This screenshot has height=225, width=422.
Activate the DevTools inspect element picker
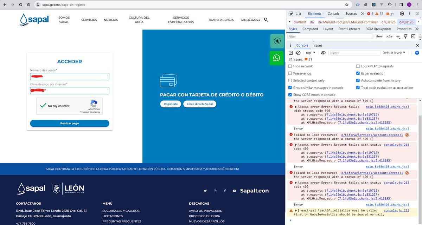(291, 14)
